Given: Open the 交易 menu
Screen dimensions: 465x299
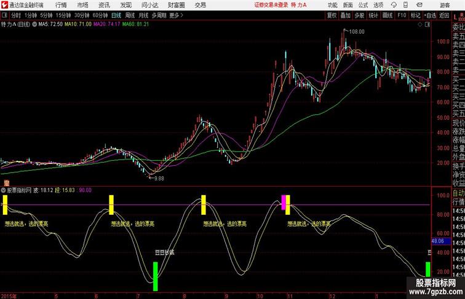Looking at the screenshot, I should tap(200, 5).
